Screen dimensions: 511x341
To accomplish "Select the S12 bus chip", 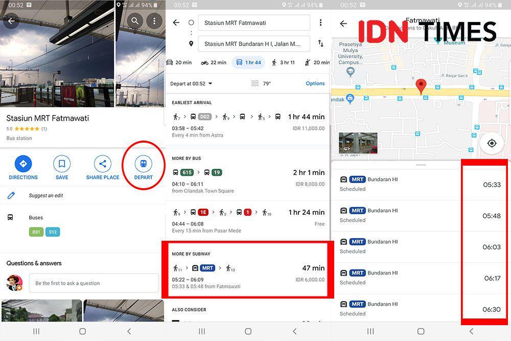I will (53, 232).
